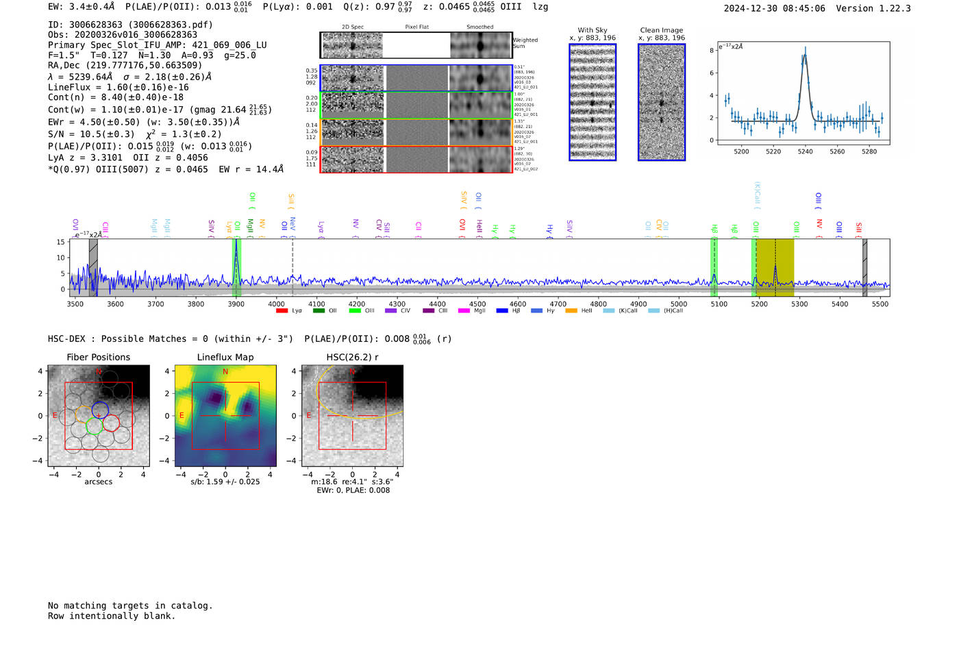Select the CIV purple legend swatch
The image size is (959, 653).
tap(391, 311)
